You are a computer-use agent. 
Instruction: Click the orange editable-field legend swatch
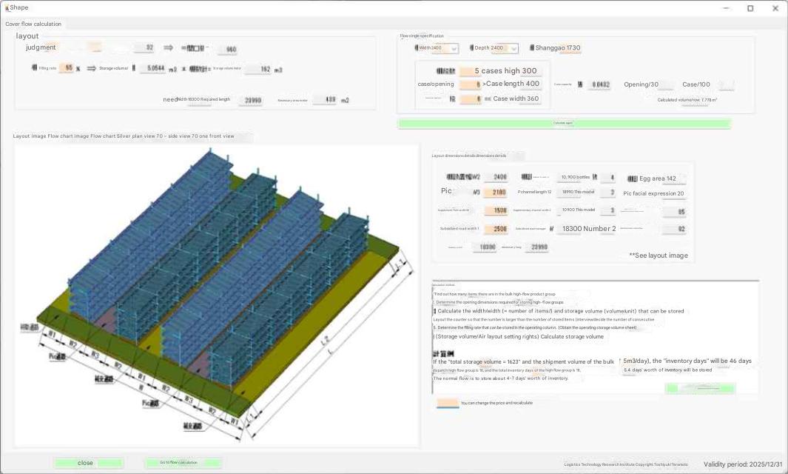click(x=448, y=404)
